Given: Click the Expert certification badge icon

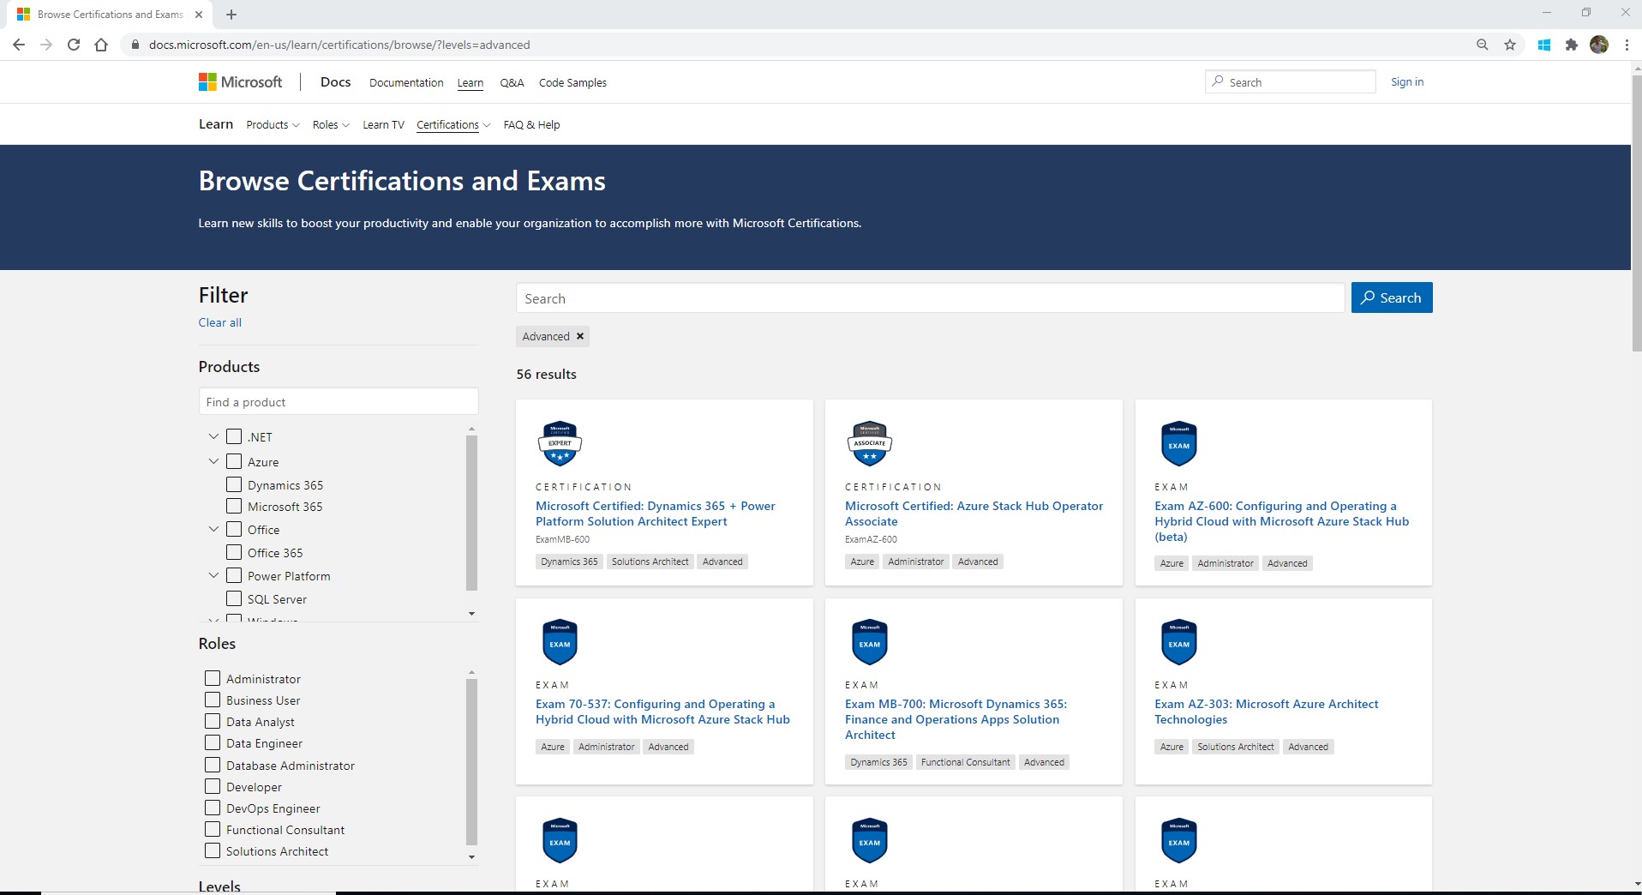Looking at the screenshot, I should 560,443.
